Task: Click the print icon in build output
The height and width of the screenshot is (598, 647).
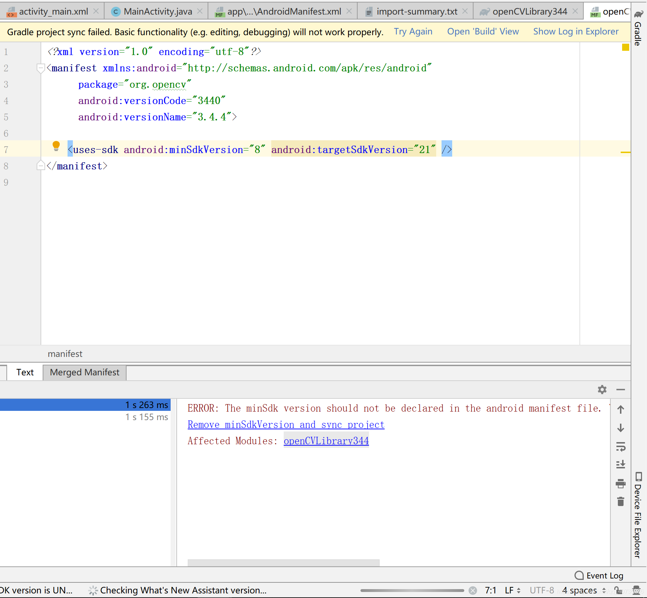Action: (x=621, y=483)
